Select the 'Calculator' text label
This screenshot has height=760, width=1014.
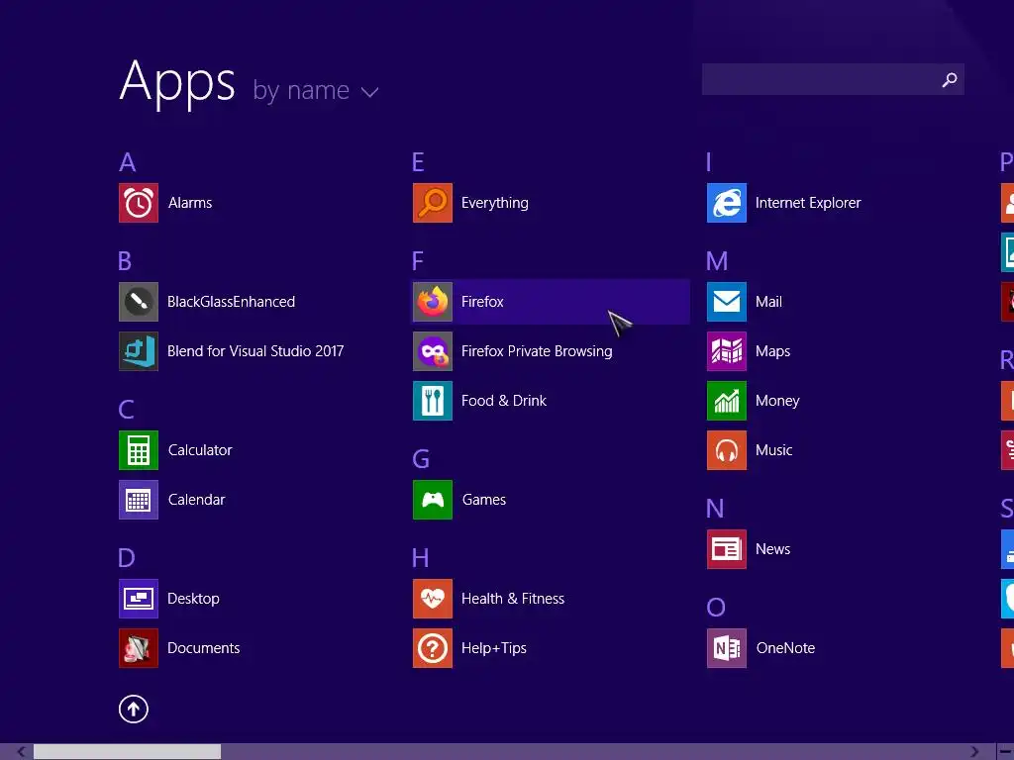[200, 450]
